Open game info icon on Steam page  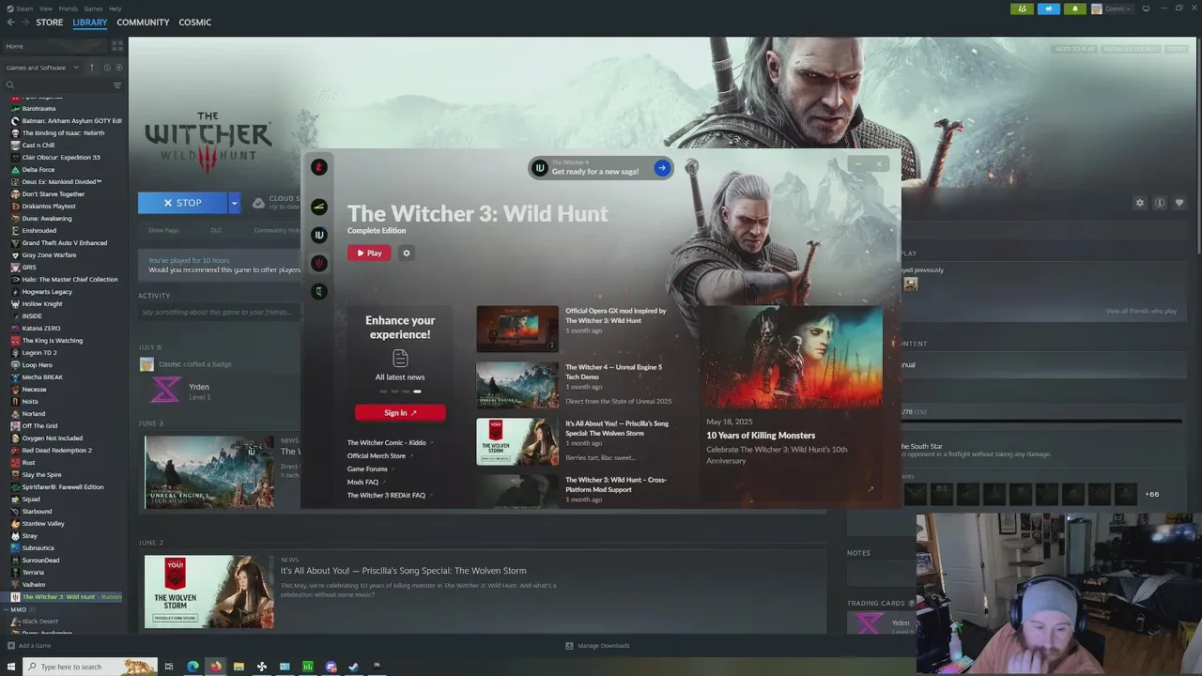1160,203
